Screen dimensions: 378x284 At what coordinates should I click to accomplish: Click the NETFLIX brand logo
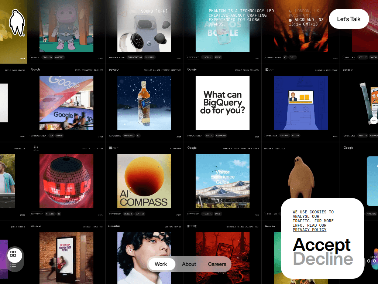pyautogui.click(x=192, y=226)
